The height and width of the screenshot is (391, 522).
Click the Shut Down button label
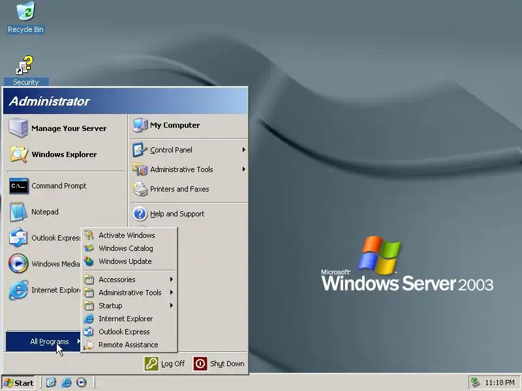(x=227, y=364)
